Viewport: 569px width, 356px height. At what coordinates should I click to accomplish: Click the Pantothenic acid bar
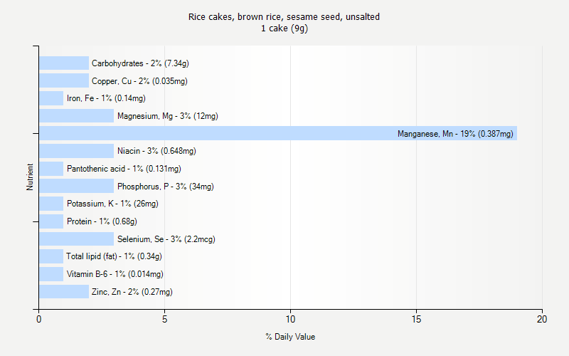point(51,169)
